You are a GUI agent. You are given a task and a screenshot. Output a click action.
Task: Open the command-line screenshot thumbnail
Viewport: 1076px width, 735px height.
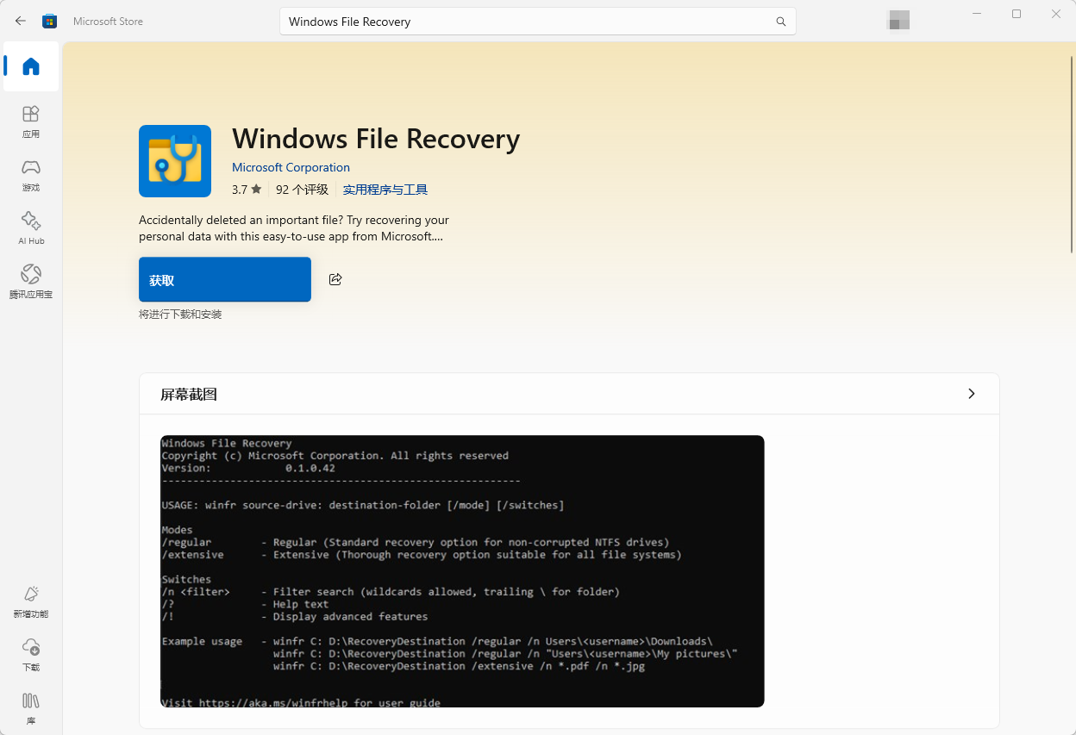462,570
